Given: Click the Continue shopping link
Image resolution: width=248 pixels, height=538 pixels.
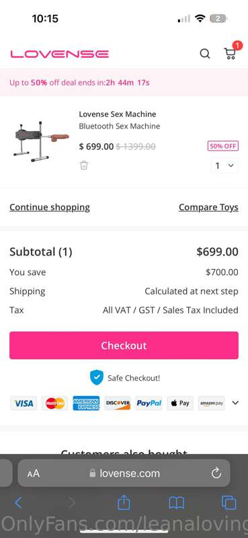Looking at the screenshot, I should pyautogui.click(x=50, y=207).
